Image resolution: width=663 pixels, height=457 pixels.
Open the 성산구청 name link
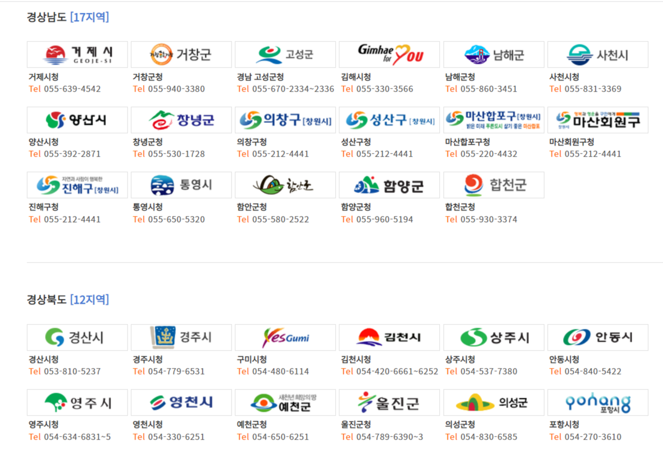click(x=356, y=142)
